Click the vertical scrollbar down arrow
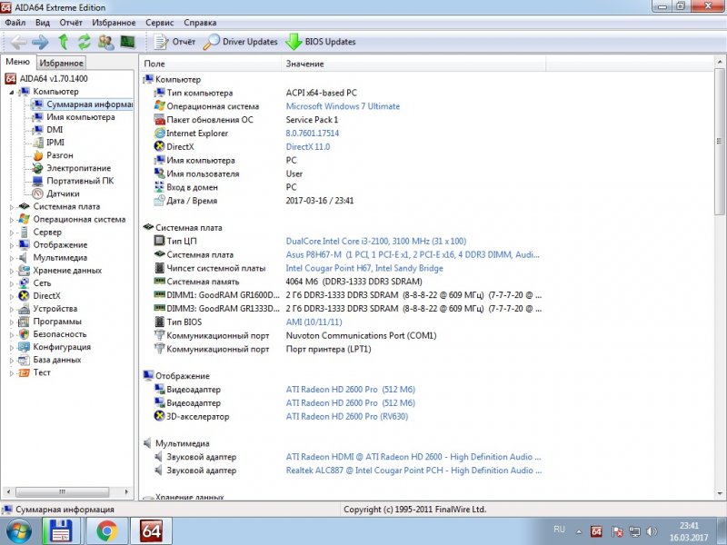Viewport: 727px width, 545px height. point(720,493)
